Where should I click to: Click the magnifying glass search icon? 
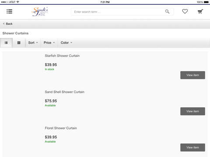click(167, 11)
